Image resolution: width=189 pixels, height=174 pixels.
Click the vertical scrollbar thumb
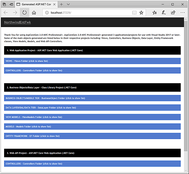click(x=186, y=86)
